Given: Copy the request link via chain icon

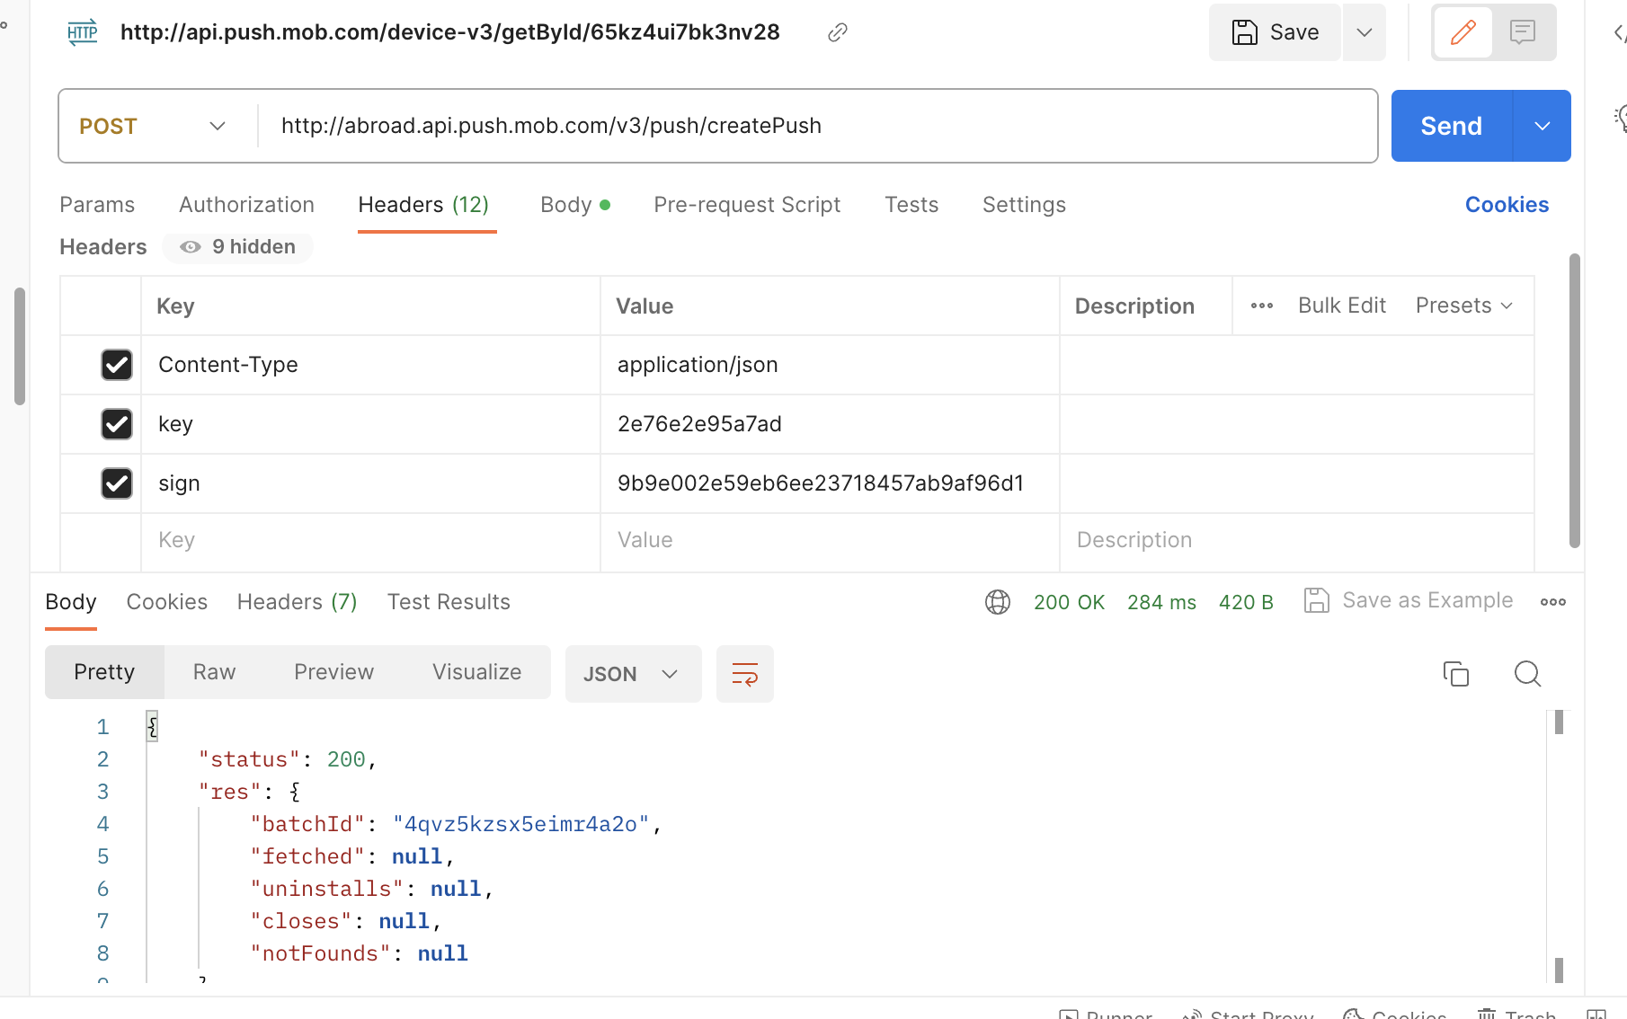Looking at the screenshot, I should (837, 33).
